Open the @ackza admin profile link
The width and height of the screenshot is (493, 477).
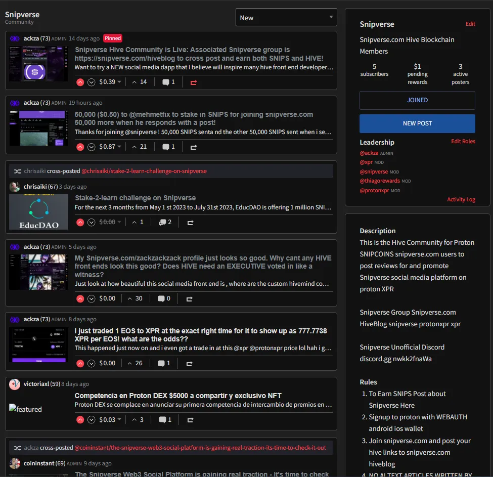coord(369,153)
